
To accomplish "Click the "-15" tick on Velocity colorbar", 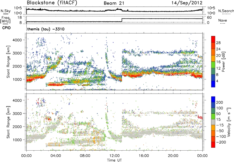I will click(x=220, y=125).
